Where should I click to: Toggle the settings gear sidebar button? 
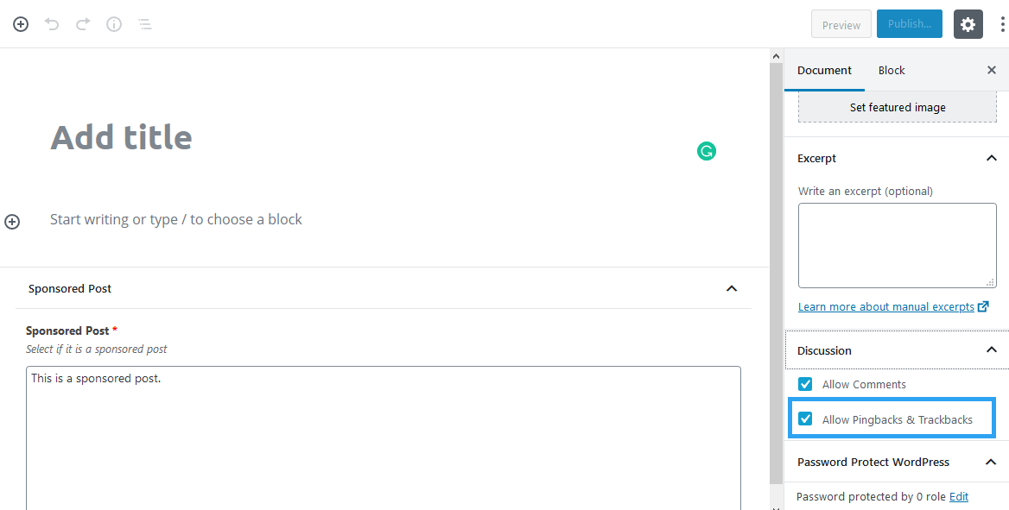tap(968, 24)
